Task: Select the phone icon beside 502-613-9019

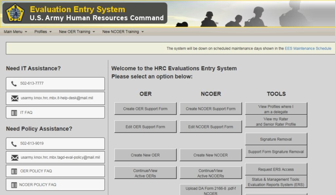Action: coord(14,144)
